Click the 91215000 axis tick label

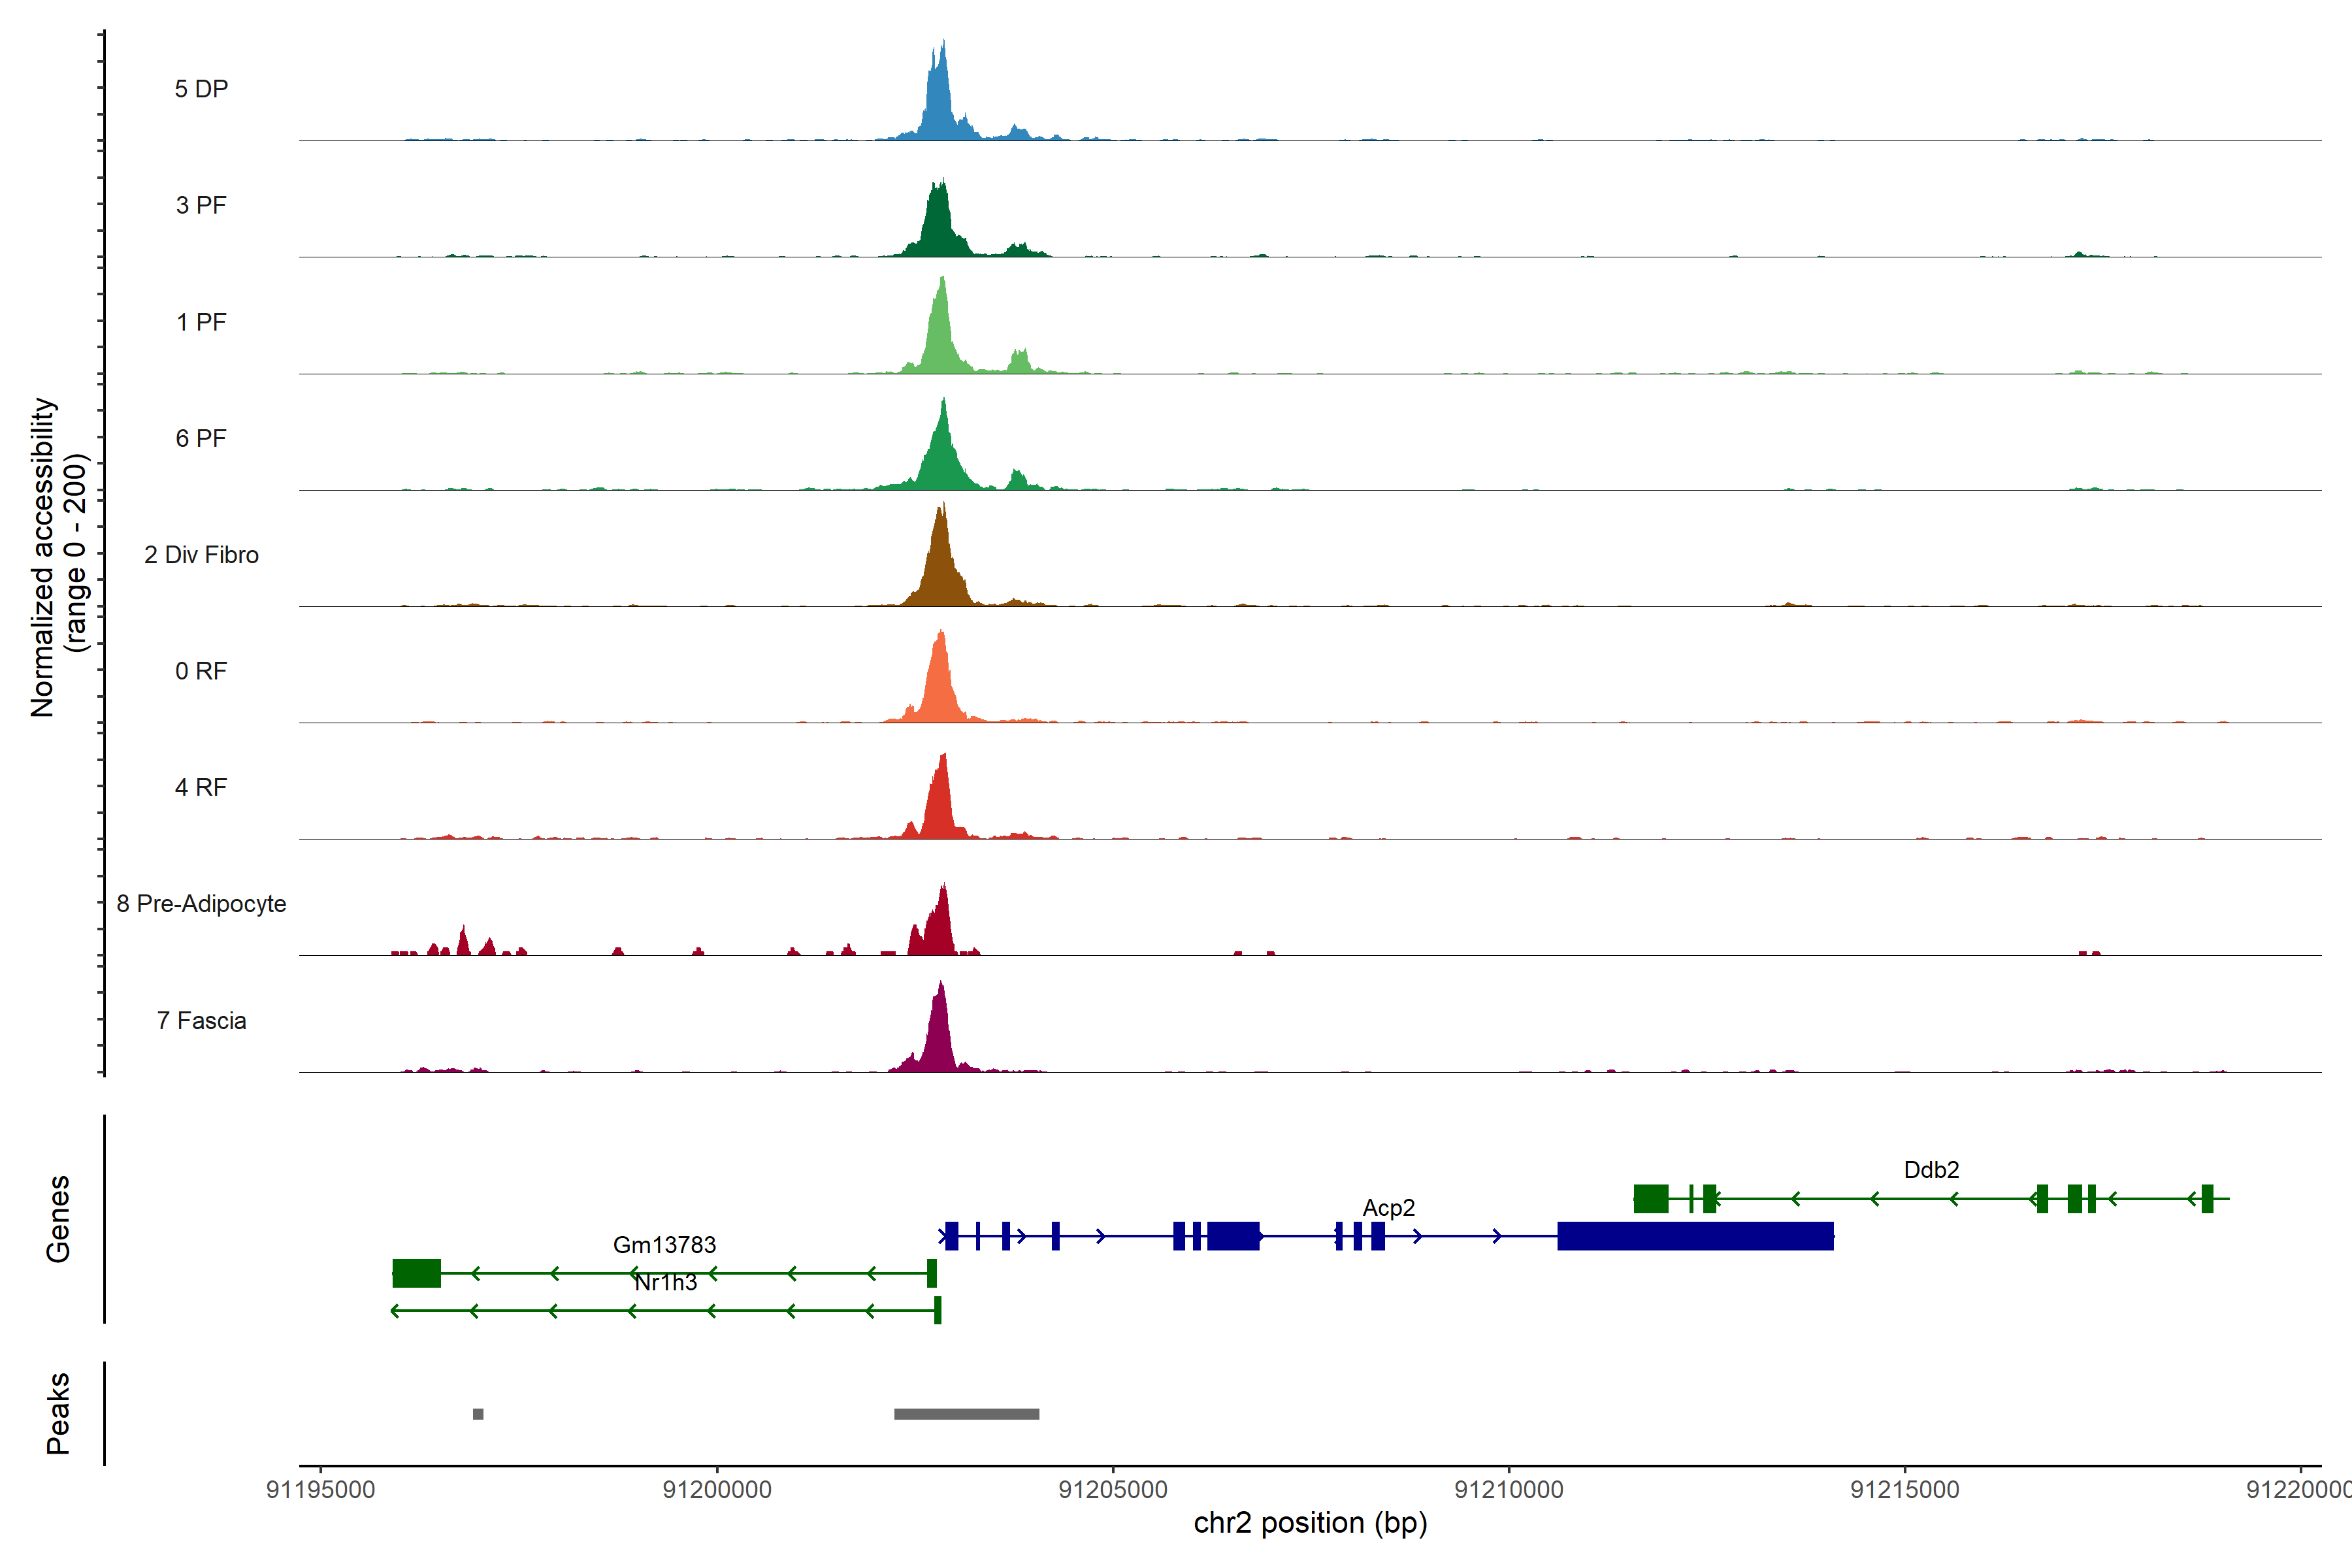(1904, 1489)
